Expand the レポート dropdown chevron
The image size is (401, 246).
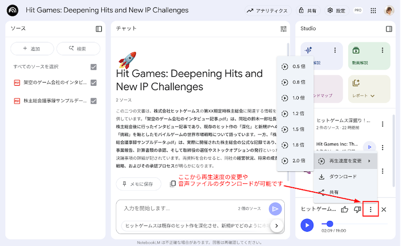point(373,96)
